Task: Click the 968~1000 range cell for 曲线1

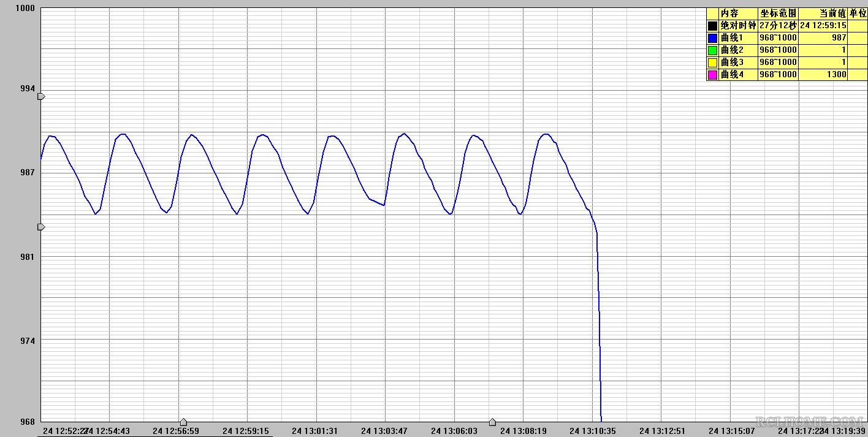Action: tap(779, 38)
